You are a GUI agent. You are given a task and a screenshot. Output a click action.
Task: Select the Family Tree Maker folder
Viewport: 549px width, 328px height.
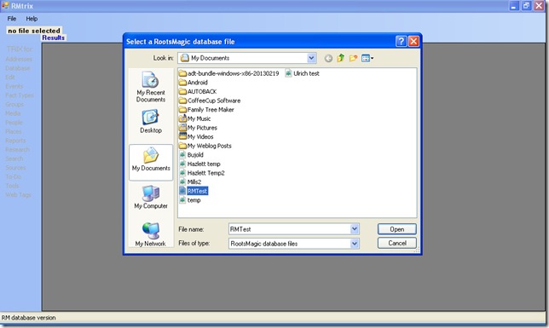pyautogui.click(x=206, y=110)
